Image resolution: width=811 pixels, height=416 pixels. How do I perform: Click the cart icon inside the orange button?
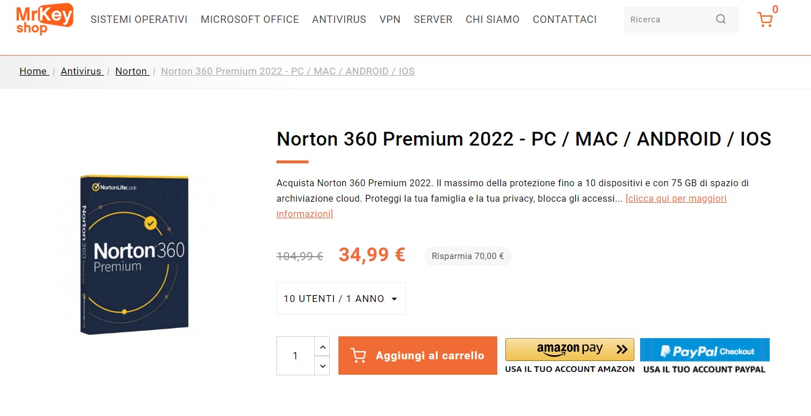[x=358, y=355]
